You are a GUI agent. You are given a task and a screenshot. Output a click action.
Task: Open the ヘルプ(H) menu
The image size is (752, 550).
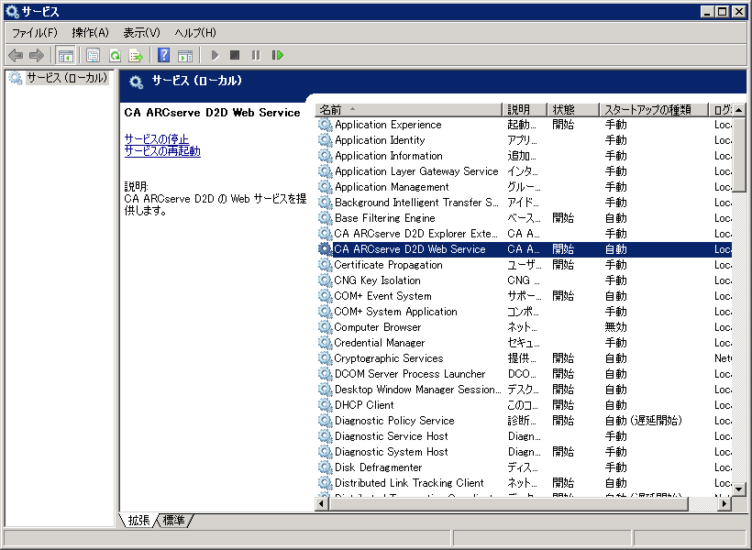195,33
